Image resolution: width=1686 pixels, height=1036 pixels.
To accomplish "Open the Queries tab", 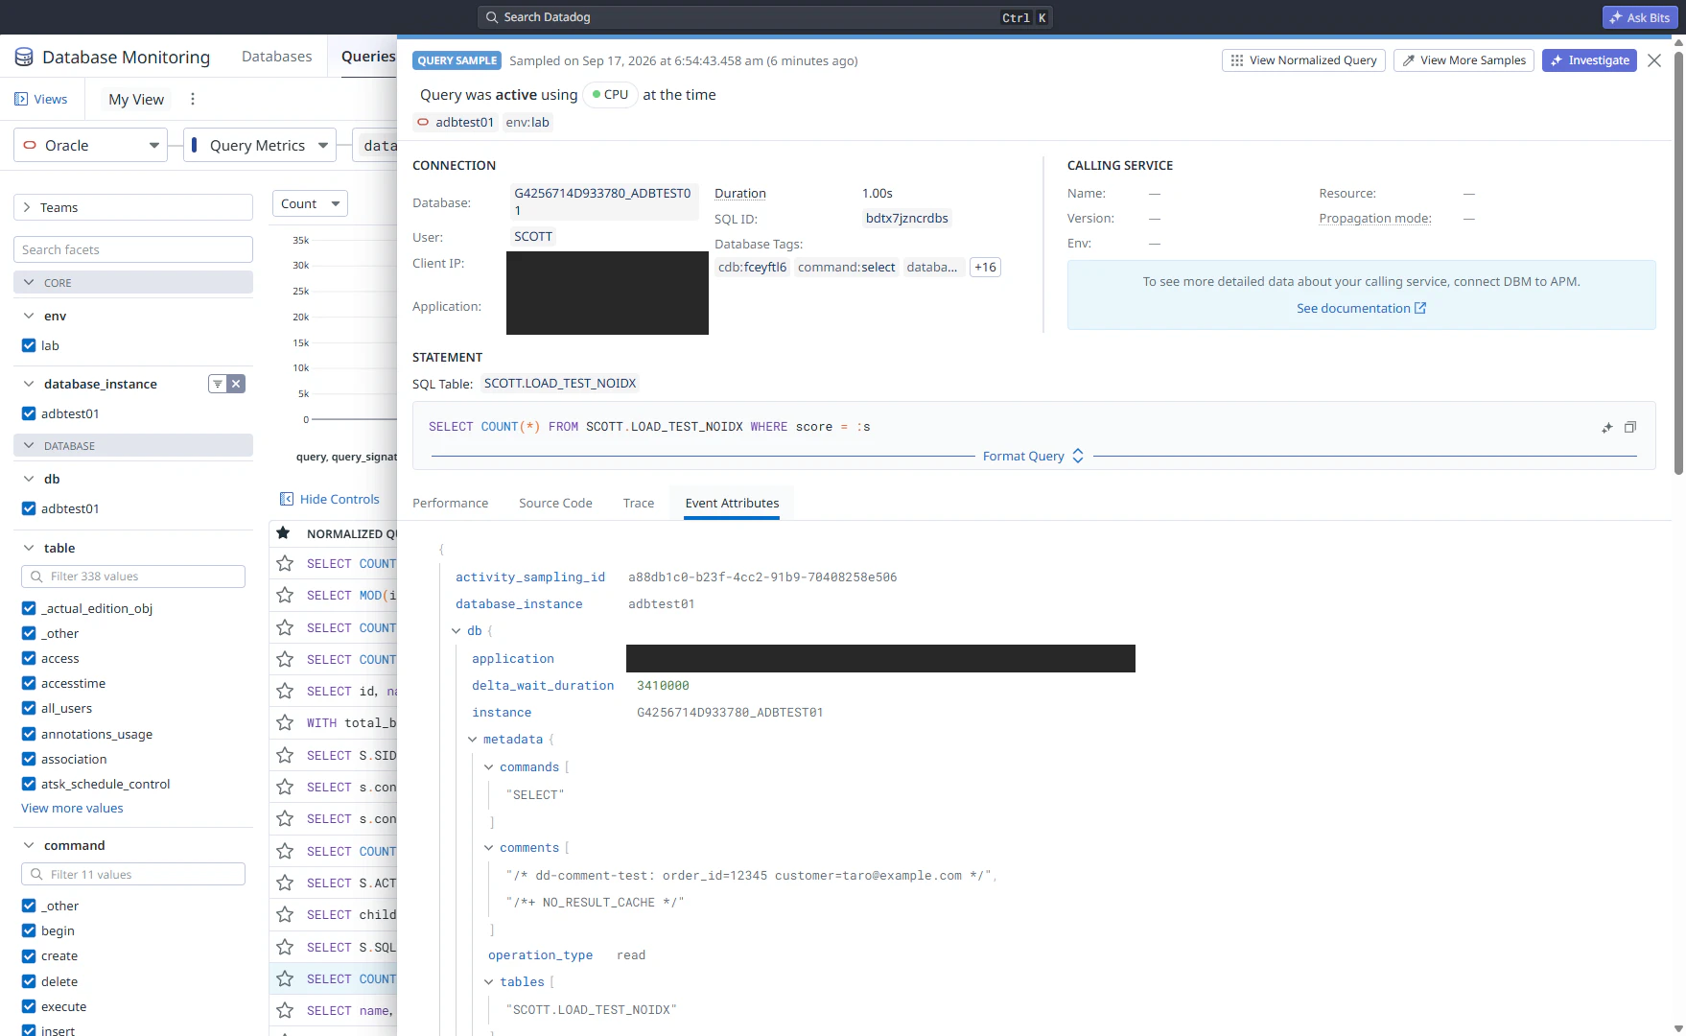I will 368,57.
